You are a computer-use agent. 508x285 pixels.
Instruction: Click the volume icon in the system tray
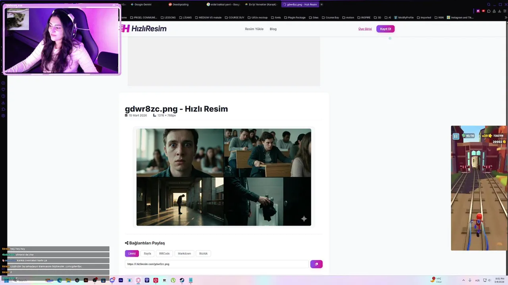pos(489,280)
